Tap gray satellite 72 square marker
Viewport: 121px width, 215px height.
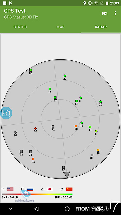53,127
